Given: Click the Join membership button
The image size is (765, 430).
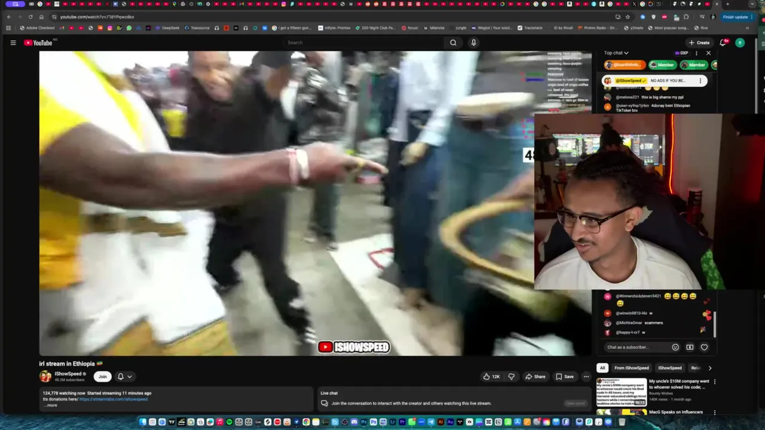Looking at the screenshot, I should coord(102,376).
